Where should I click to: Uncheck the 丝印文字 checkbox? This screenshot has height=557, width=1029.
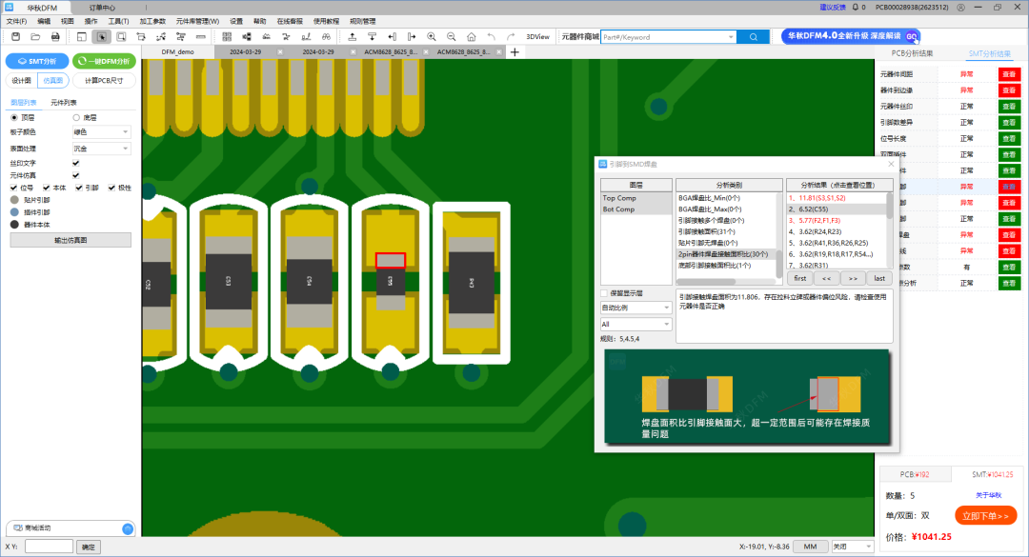tap(76, 164)
